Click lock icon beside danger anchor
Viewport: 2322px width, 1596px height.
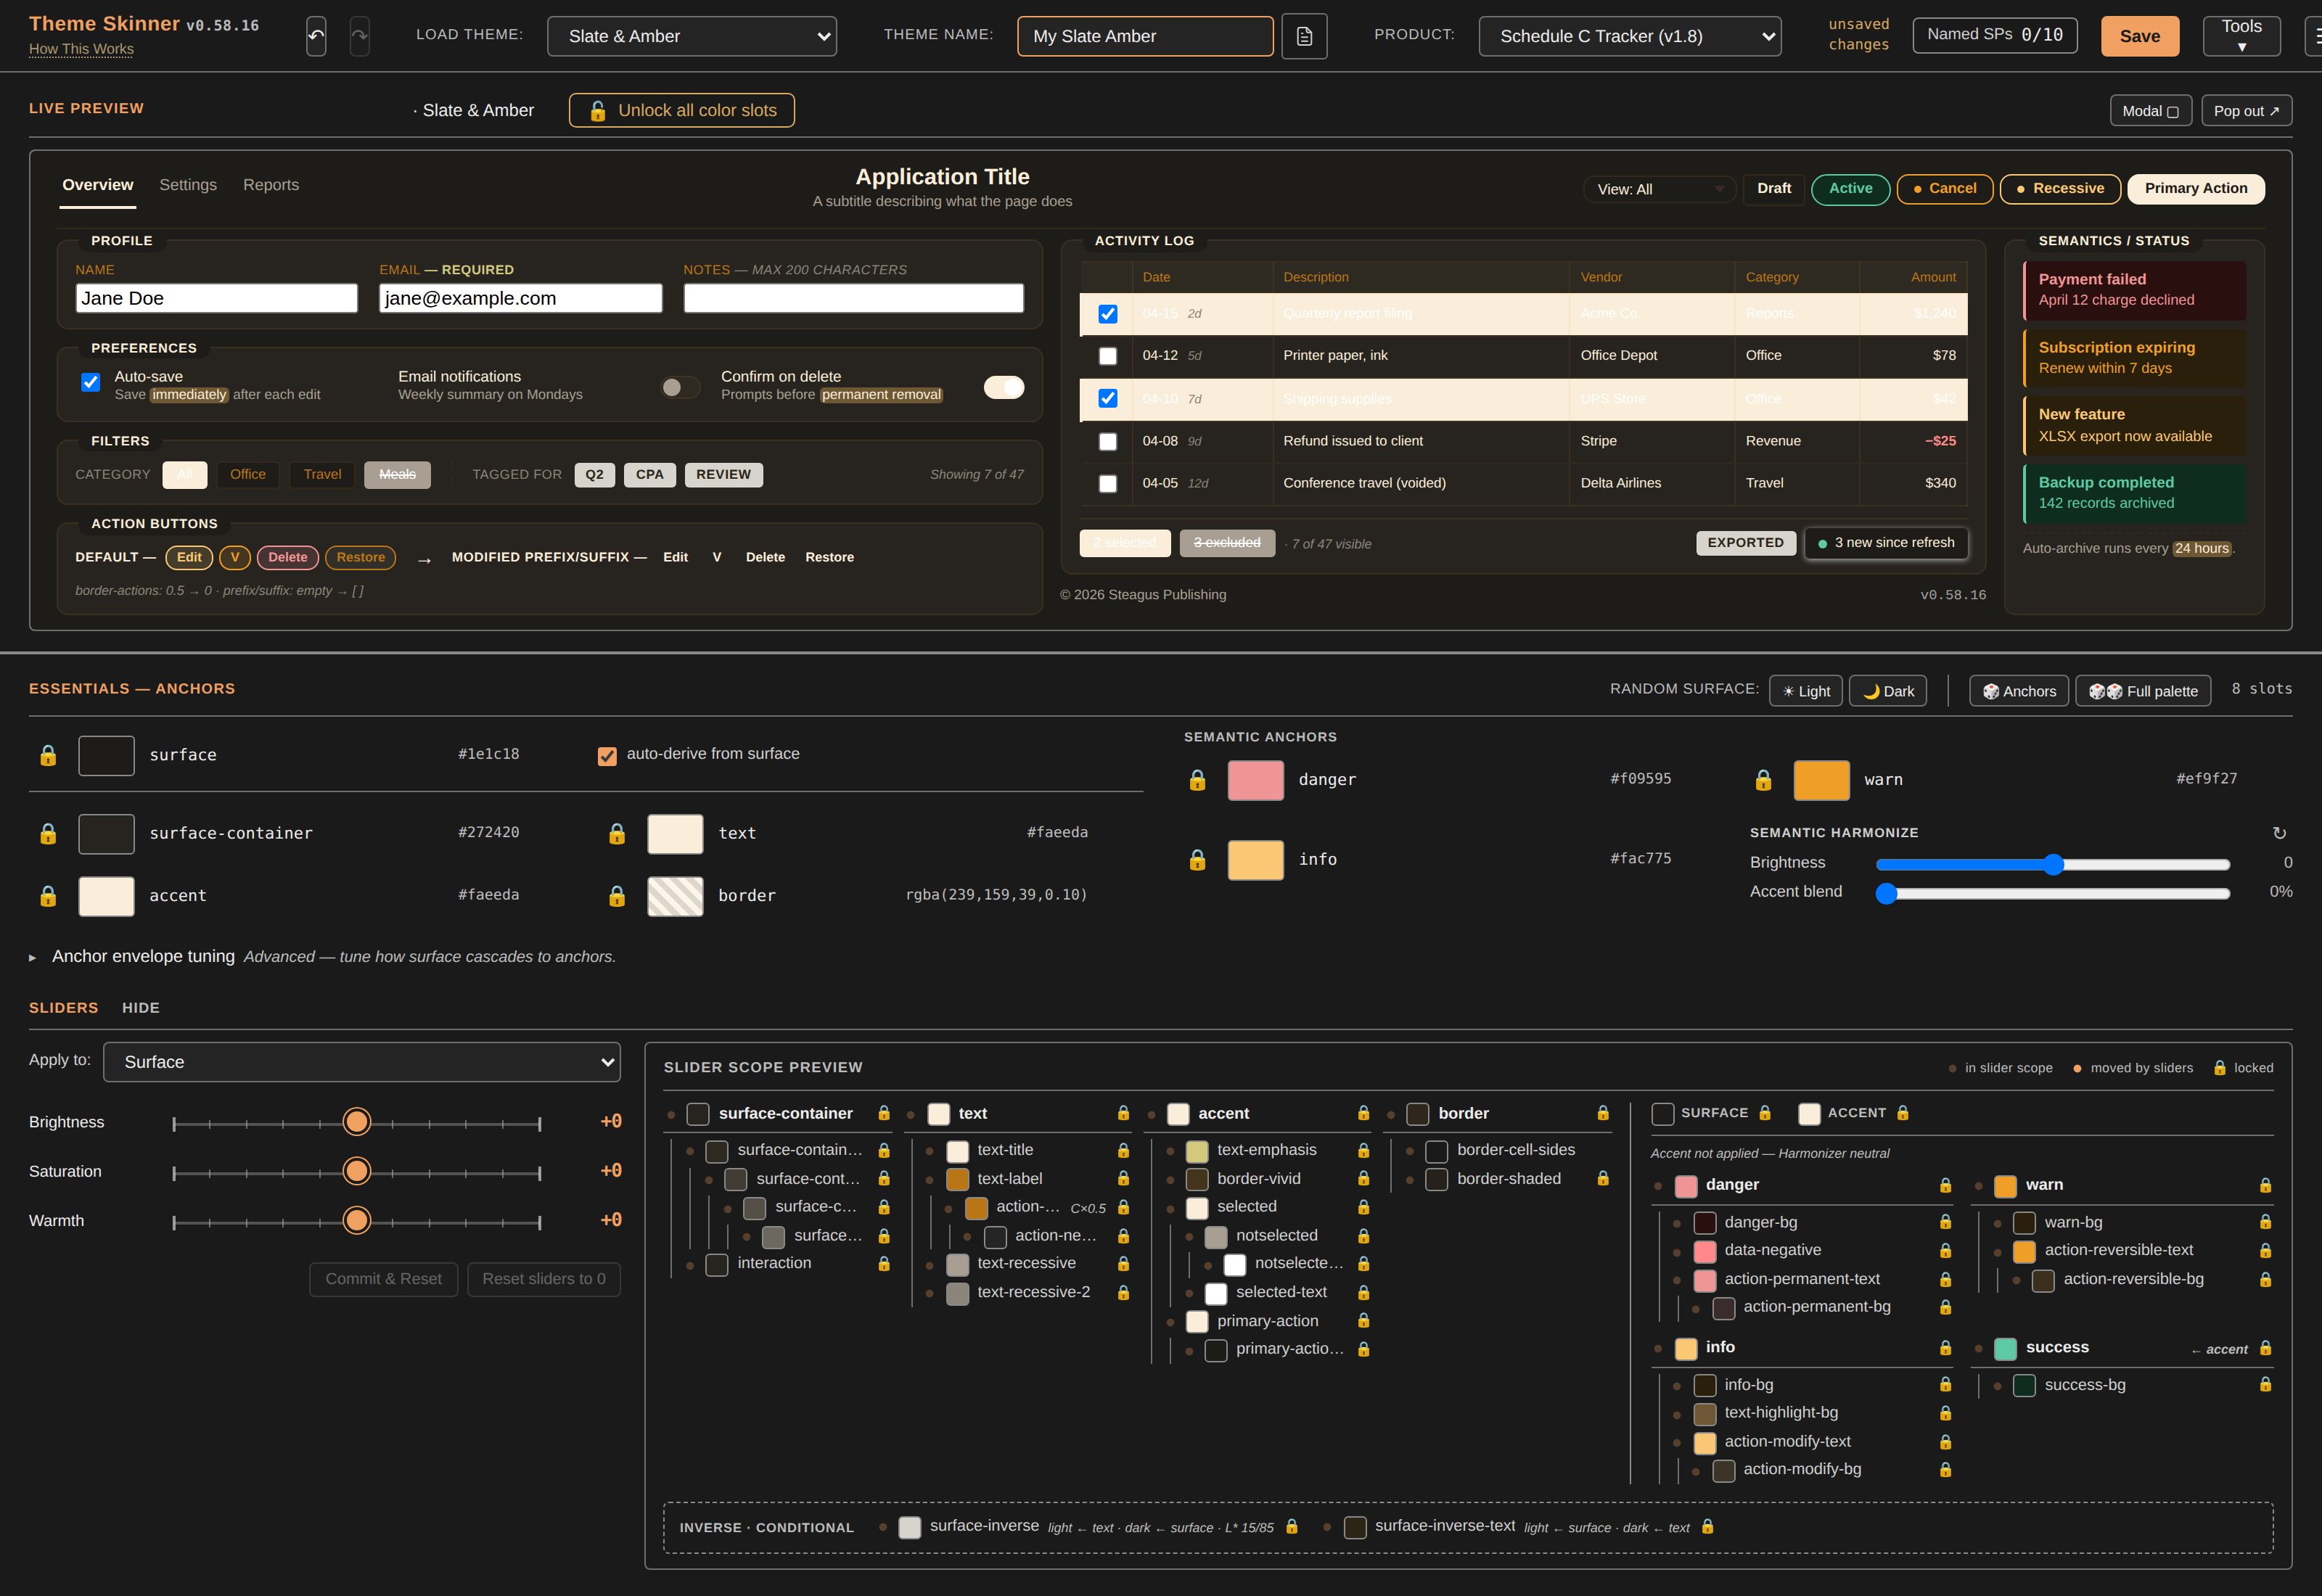[x=1197, y=780]
